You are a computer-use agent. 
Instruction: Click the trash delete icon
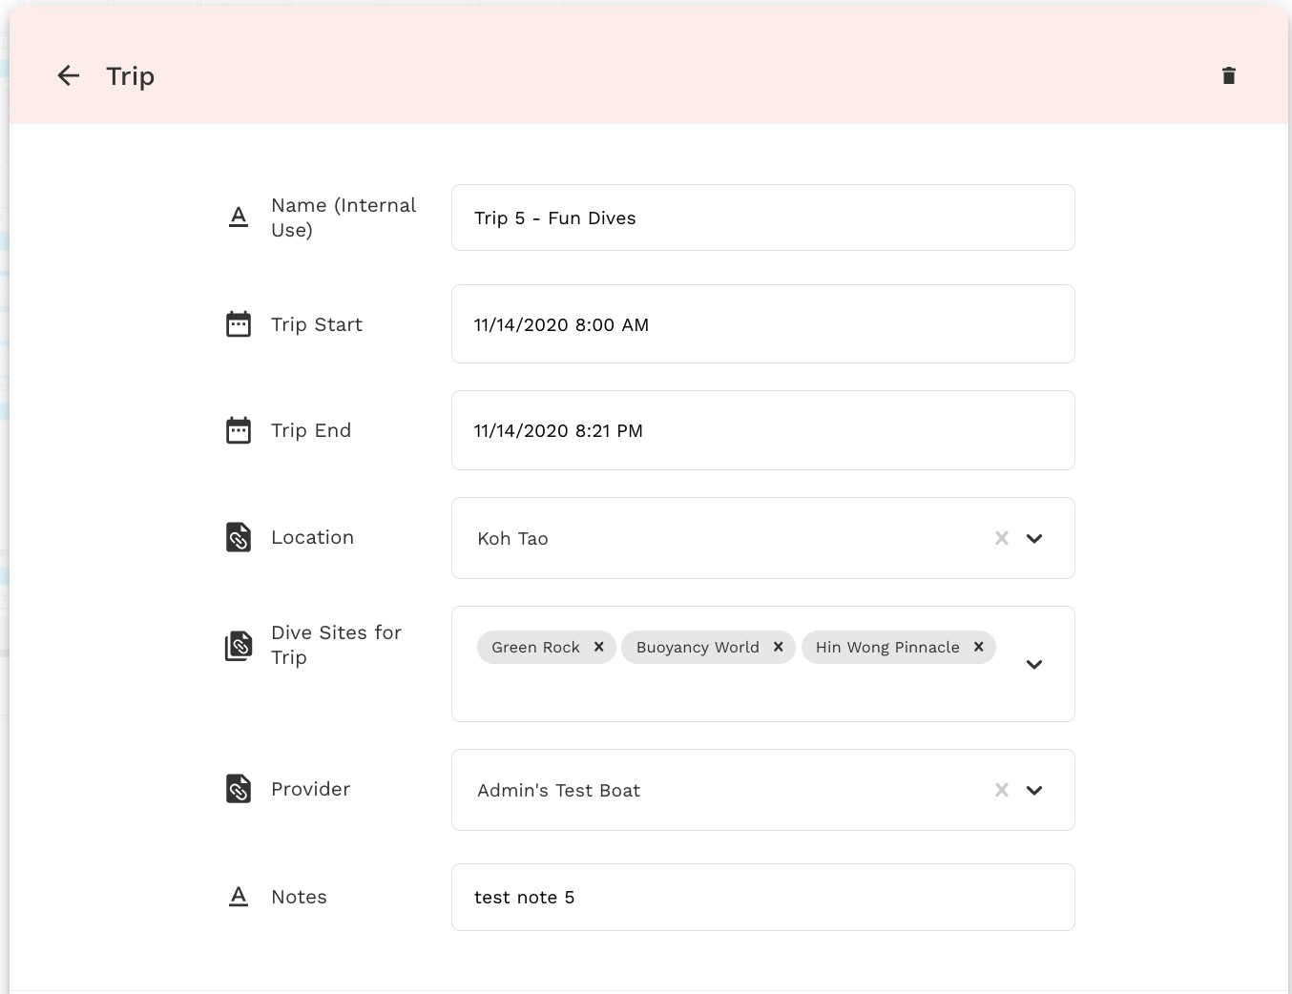[x=1229, y=75]
